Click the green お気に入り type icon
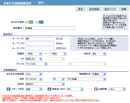 tap(31, 22)
